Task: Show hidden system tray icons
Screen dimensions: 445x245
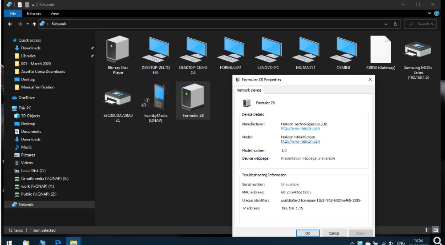Action: point(352,243)
